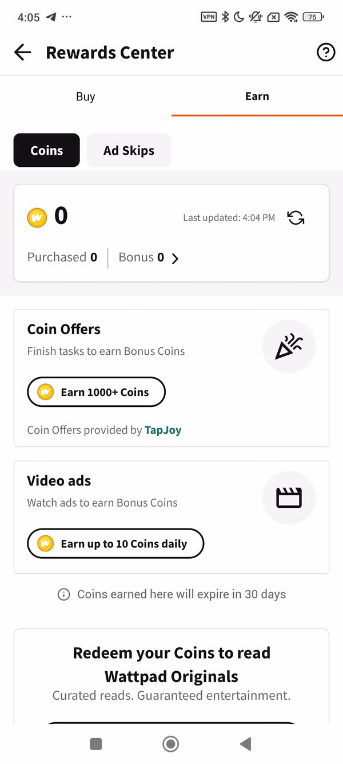
Task: Tap the clapperboard Video ads icon
Action: (289, 498)
